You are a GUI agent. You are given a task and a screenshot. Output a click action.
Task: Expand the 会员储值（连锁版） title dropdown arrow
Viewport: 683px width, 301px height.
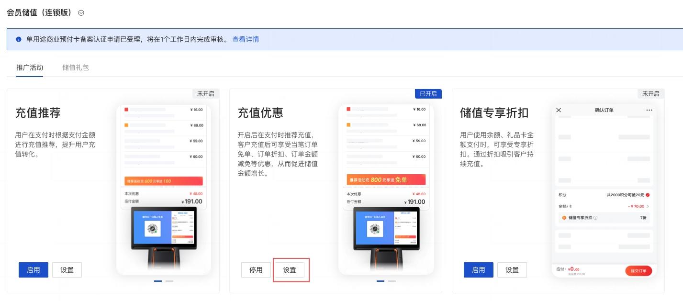tap(81, 13)
